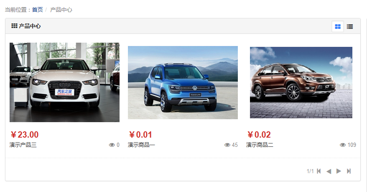The image size is (367, 192).
Task: Click 产品中心 in the breadcrumb
Action: point(61,10)
